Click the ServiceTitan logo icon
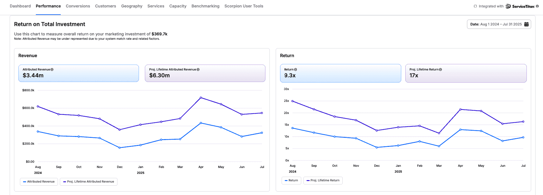 click(x=508, y=6)
